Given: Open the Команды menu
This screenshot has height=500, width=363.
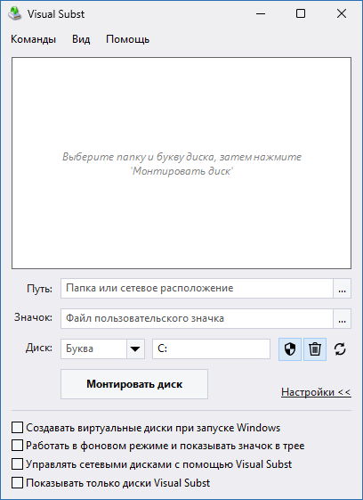Looking at the screenshot, I should 34,39.
